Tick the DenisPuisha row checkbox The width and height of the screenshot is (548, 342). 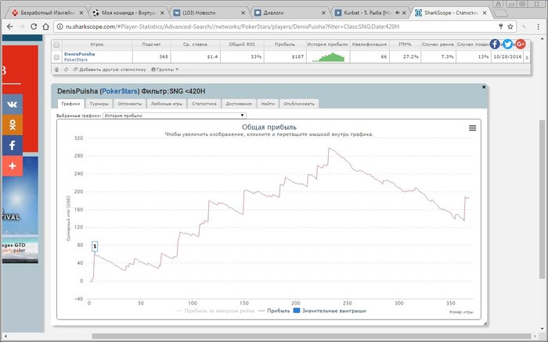pos(56,57)
